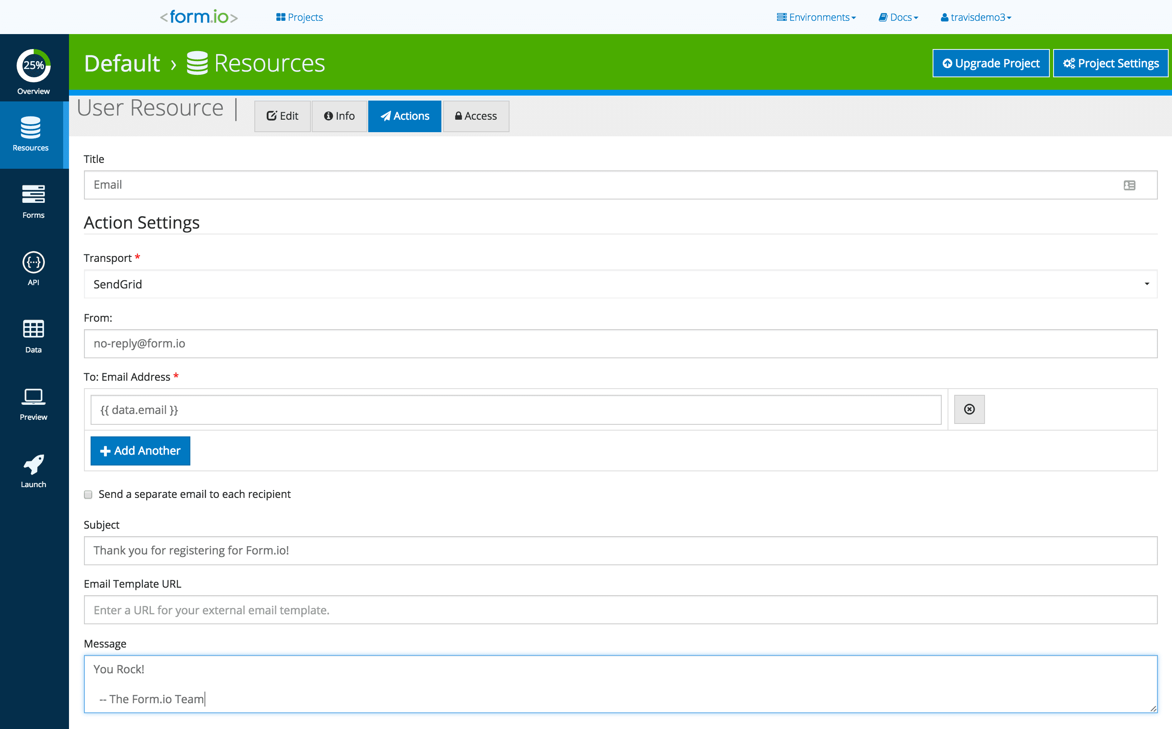Image resolution: width=1172 pixels, height=729 pixels.
Task: Switch to the Edit tab
Action: click(282, 116)
